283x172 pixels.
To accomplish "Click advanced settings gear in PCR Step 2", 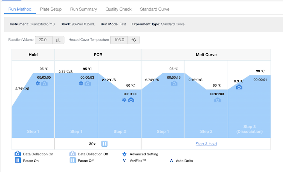I will click(124, 100).
